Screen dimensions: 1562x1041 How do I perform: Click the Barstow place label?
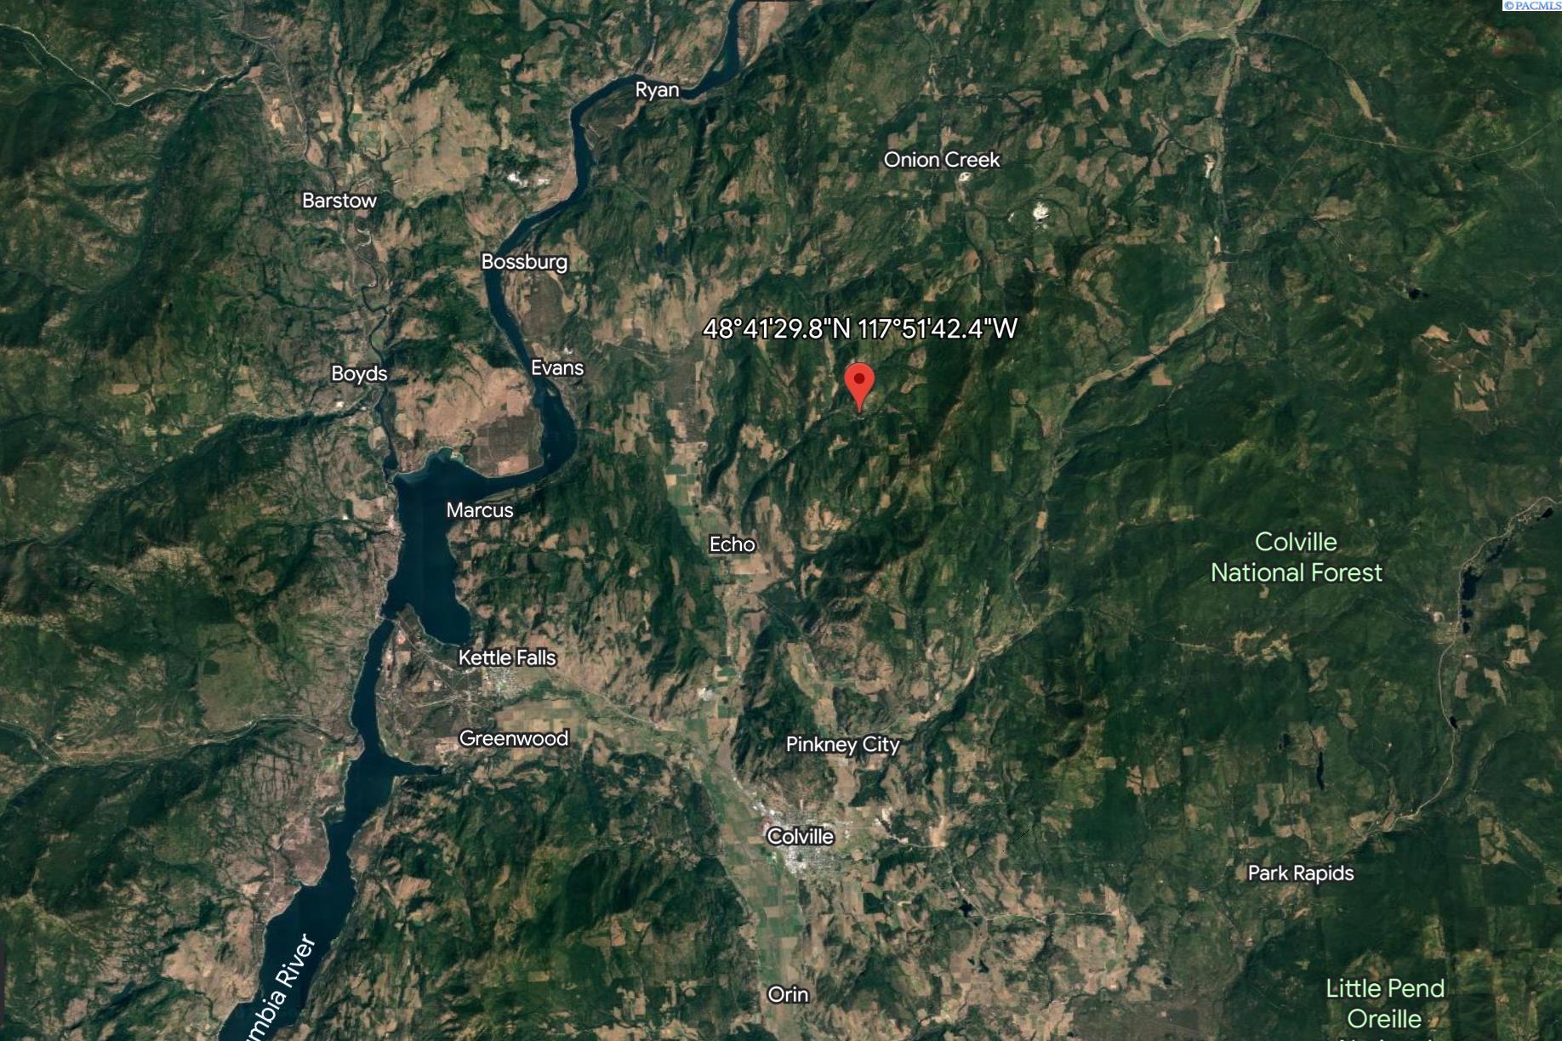tap(339, 201)
